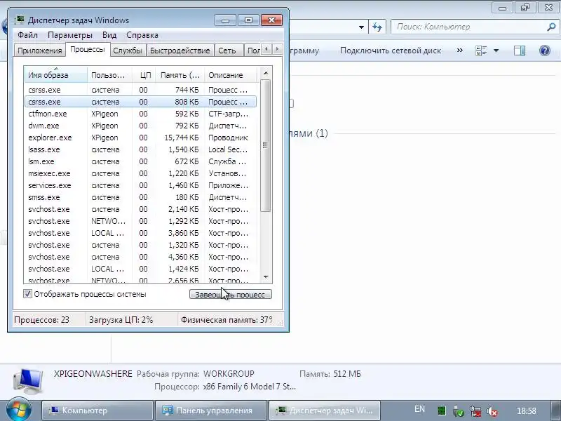
Task: Click the Explorer search field Поиск: Компьютер
Action: click(469, 27)
